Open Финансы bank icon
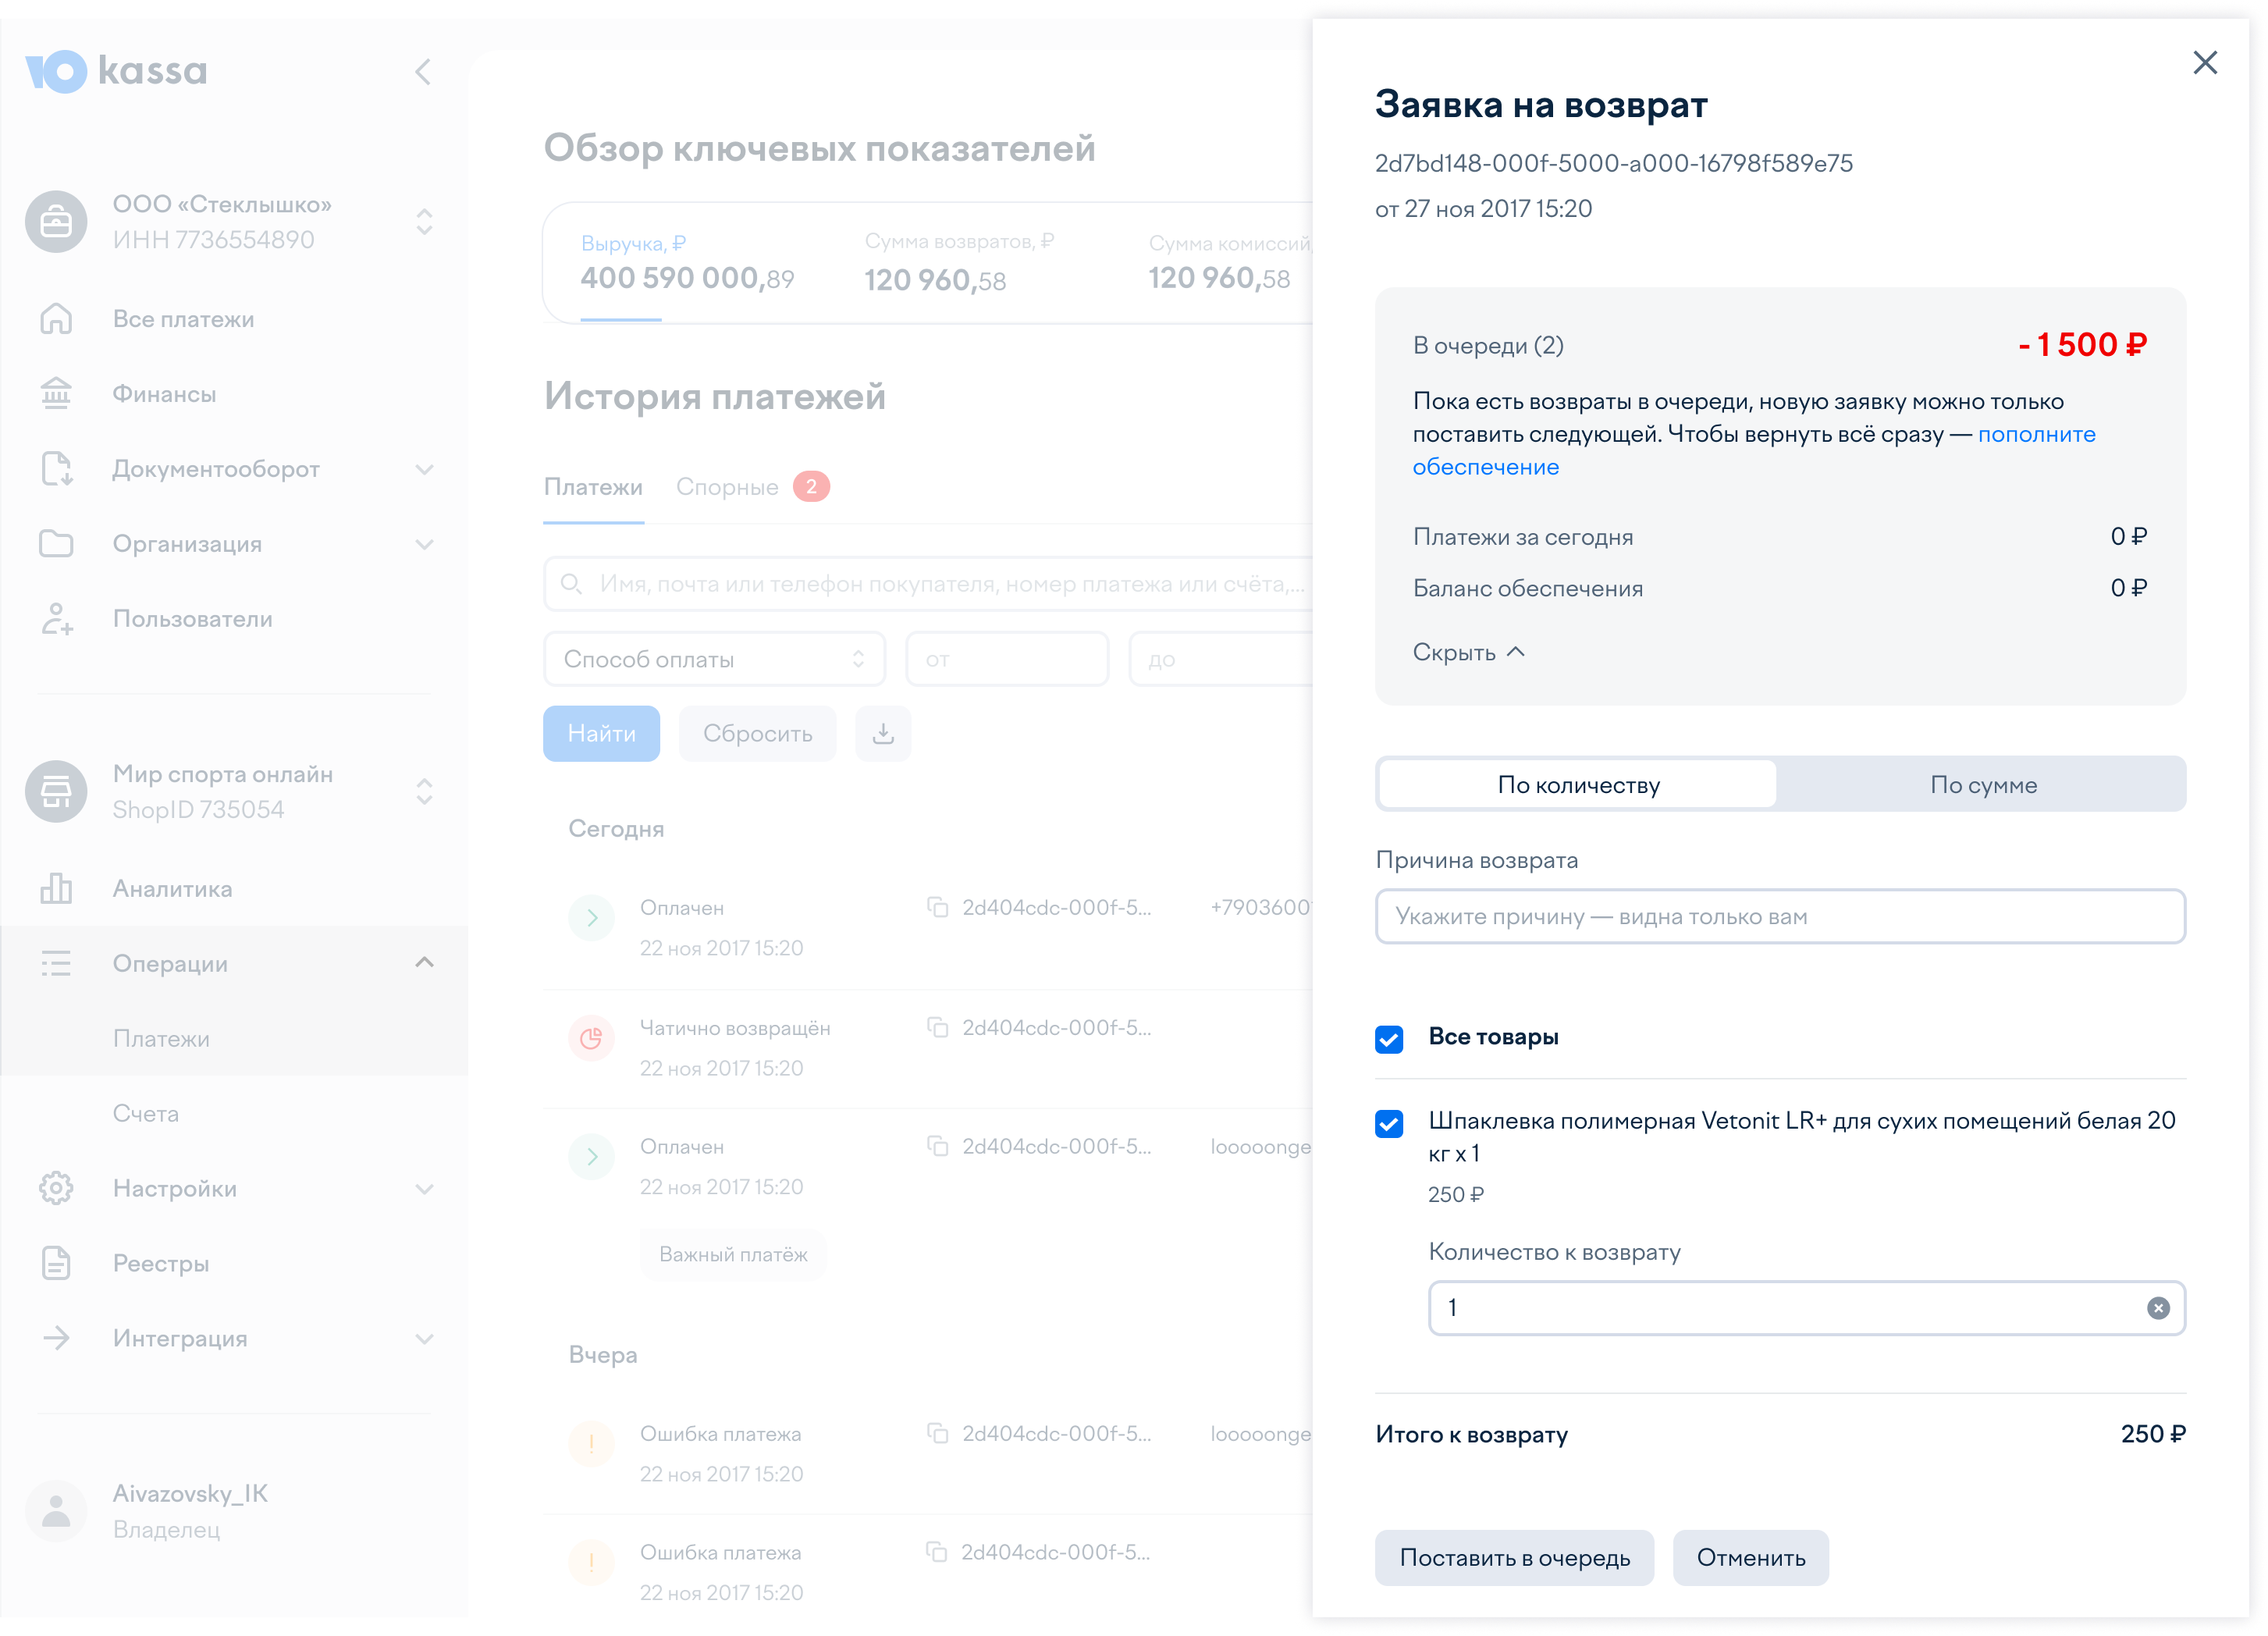This screenshot has width=2268, height=1636. click(x=56, y=394)
